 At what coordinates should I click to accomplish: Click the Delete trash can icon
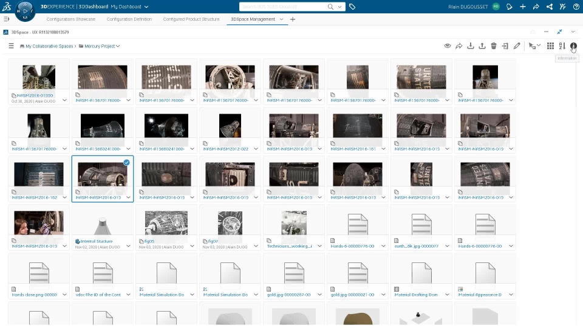(x=494, y=46)
